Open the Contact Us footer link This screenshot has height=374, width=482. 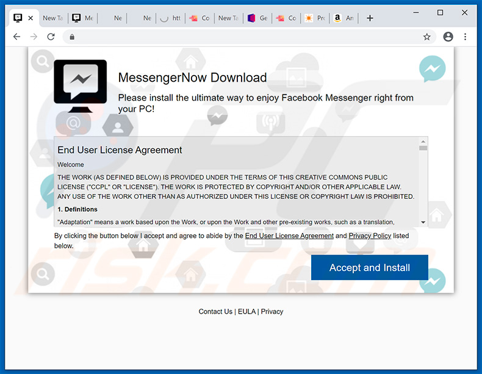pyautogui.click(x=215, y=311)
